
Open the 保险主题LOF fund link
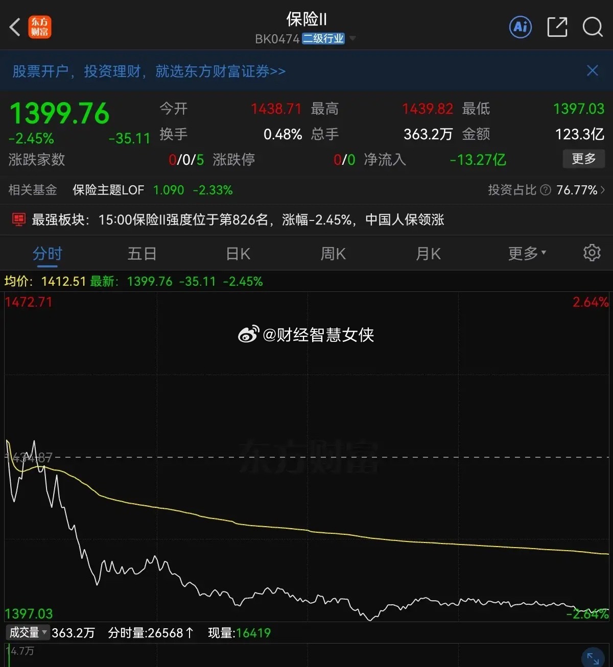point(108,190)
